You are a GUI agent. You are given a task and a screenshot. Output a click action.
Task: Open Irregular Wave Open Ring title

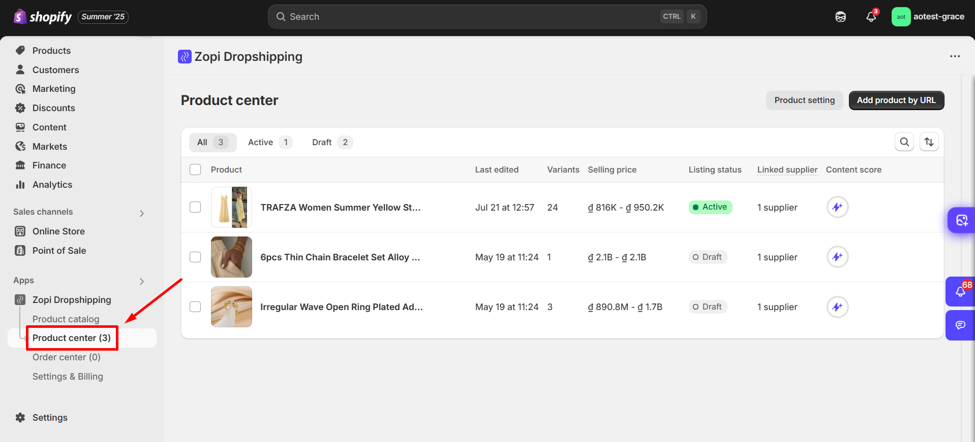(341, 307)
